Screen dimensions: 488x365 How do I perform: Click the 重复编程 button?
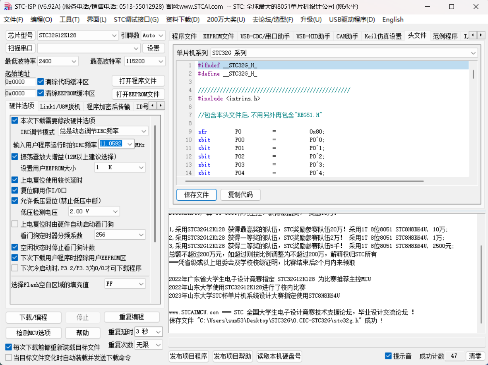coord(132,317)
